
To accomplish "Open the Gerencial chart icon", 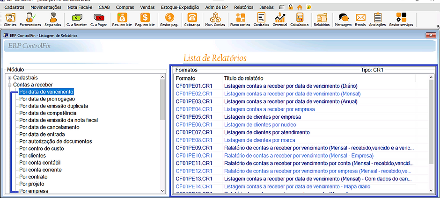I will [280, 20].
